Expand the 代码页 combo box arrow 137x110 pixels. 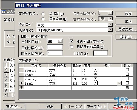pos(110,30)
